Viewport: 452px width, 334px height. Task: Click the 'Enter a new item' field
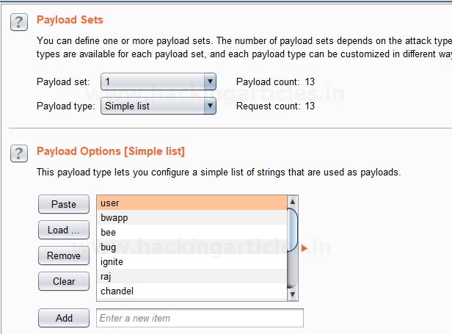click(x=200, y=318)
